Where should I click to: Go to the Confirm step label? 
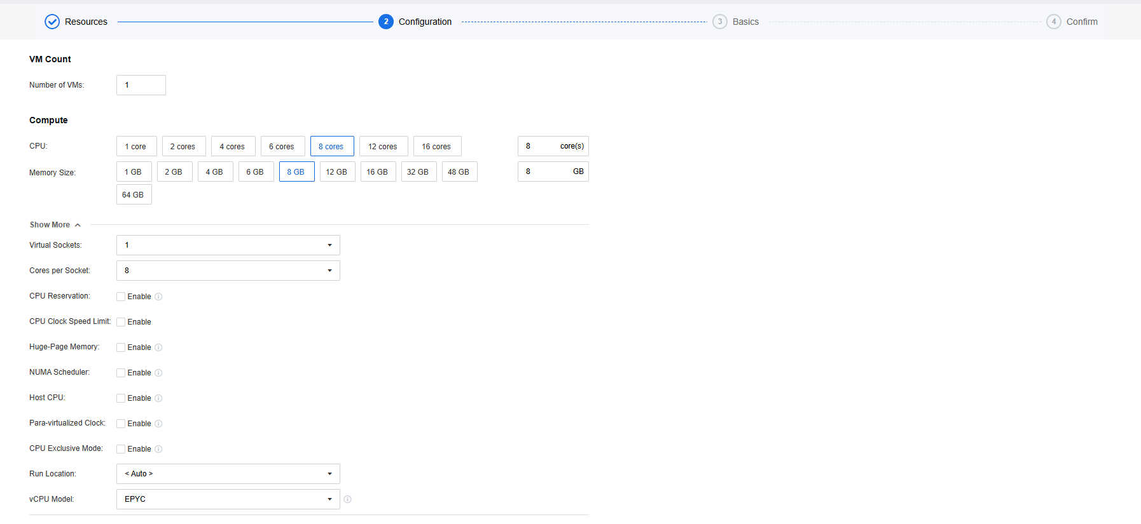tap(1082, 22)
